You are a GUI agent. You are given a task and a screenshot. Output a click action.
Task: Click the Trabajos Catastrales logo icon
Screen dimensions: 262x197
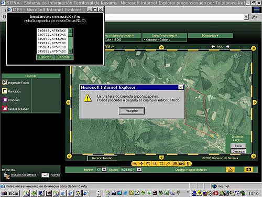coord(7,175)
